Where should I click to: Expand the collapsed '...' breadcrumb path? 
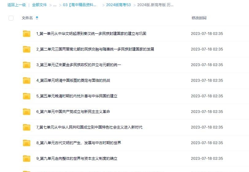(x=55, y=5)
